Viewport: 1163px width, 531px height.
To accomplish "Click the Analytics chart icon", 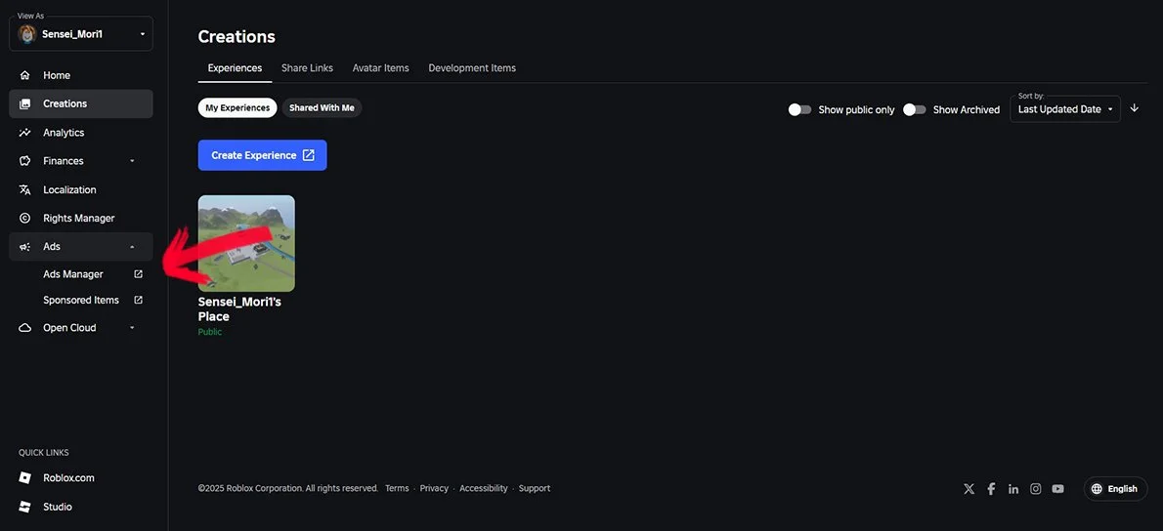I will 25,133.
